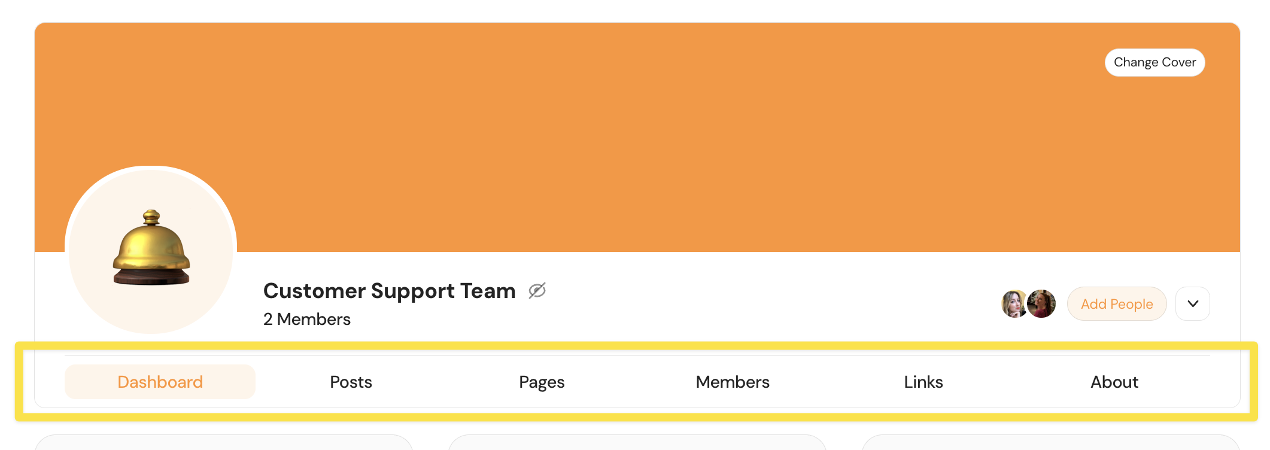Click the golden bell group avatar
Image resolution: width=1270 pixels, height=450 pixels.
coord(151,249)
